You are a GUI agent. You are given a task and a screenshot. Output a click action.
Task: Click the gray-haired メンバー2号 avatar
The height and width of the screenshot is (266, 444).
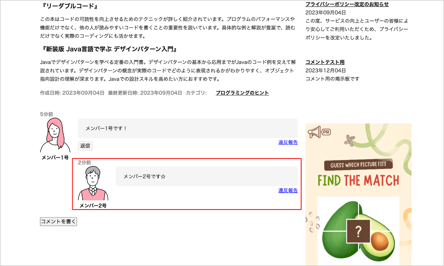[93, 183]
